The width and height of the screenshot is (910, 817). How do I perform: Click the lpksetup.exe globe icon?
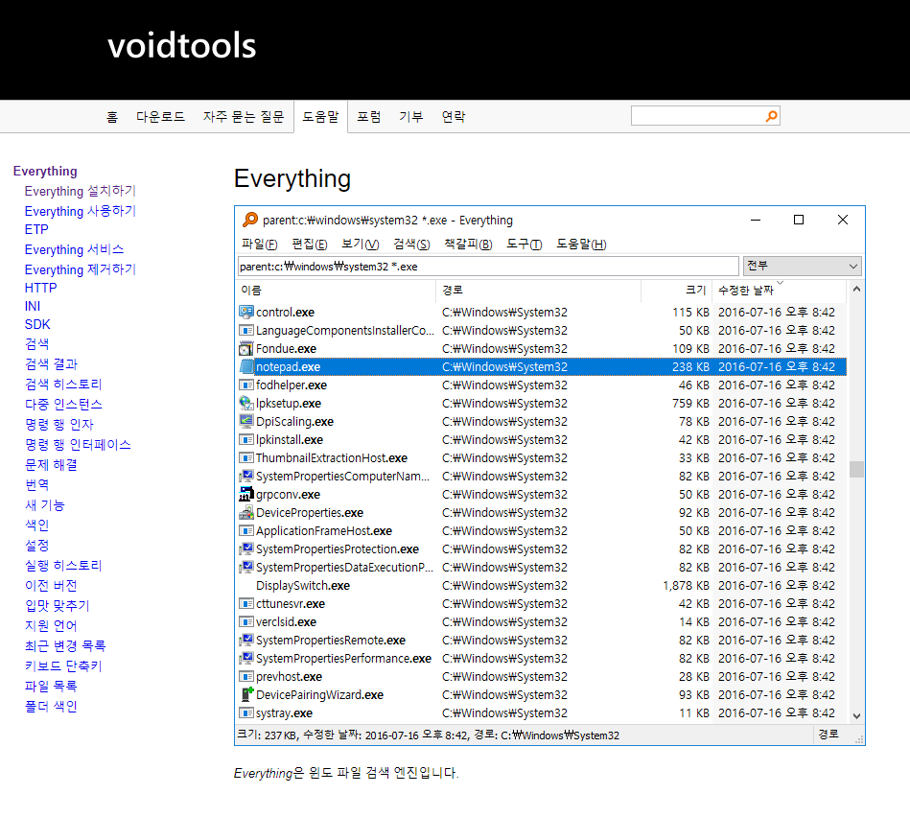coord(246,404)
